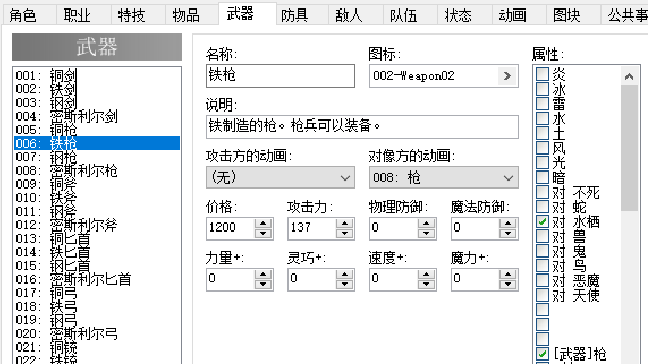The height and width of the screenshot is (364, 648).
Task: Uncheck the 对 水栖 attribute
Action: (542, 221)
